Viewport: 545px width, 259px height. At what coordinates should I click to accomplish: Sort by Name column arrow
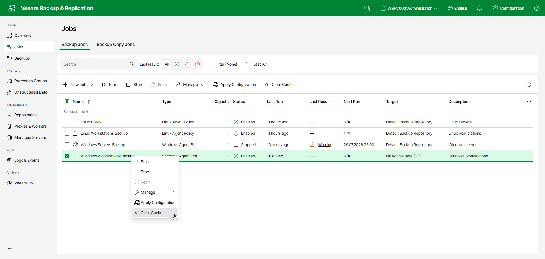click(x=89, y=102)
